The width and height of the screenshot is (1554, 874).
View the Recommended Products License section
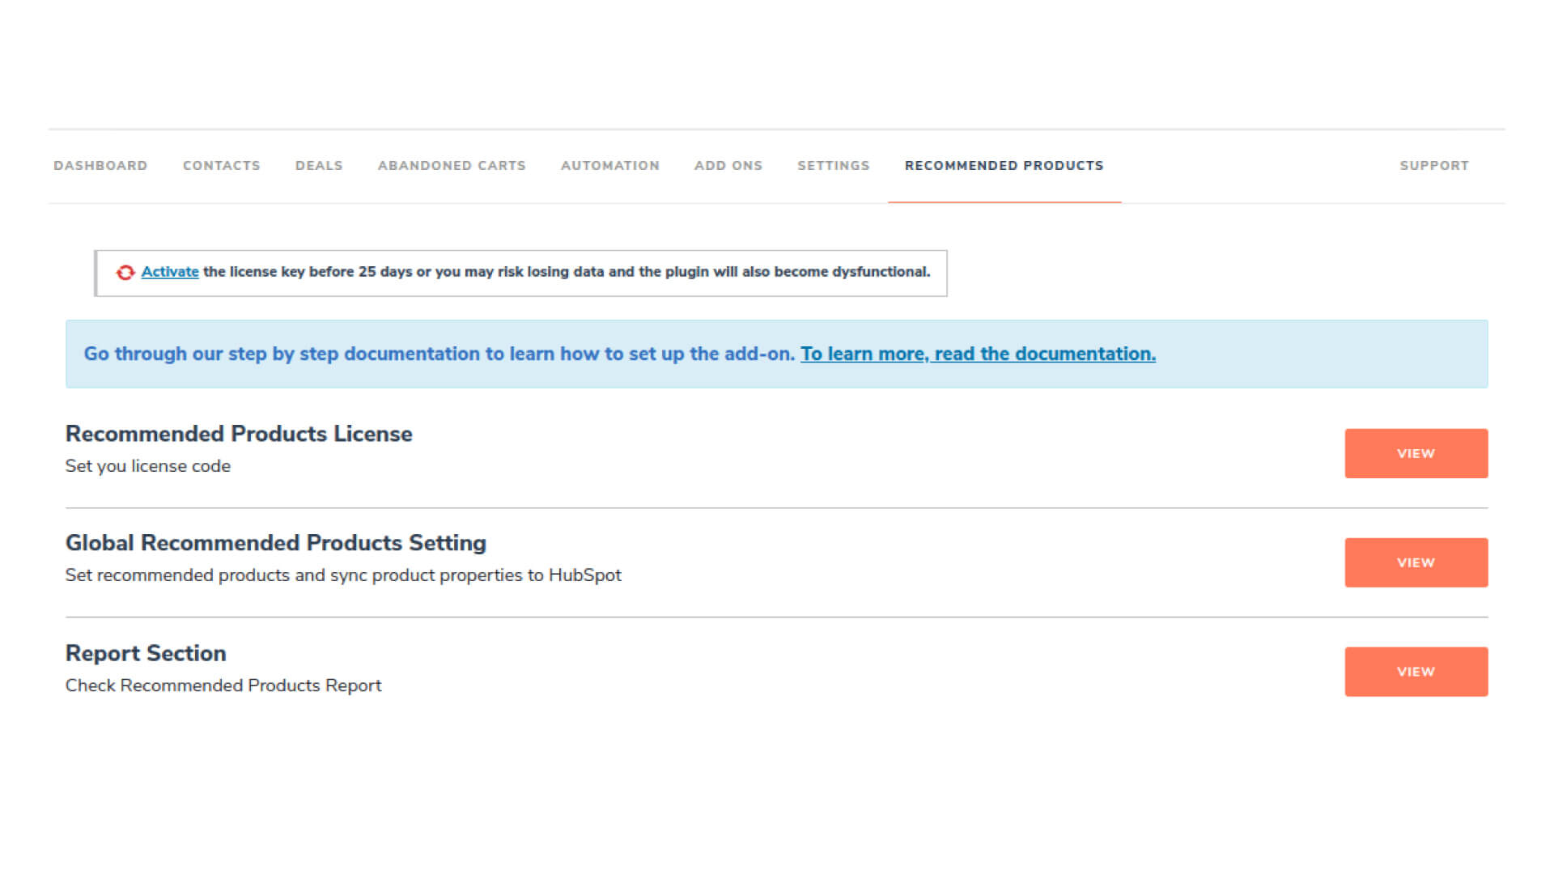[1416, 453]
